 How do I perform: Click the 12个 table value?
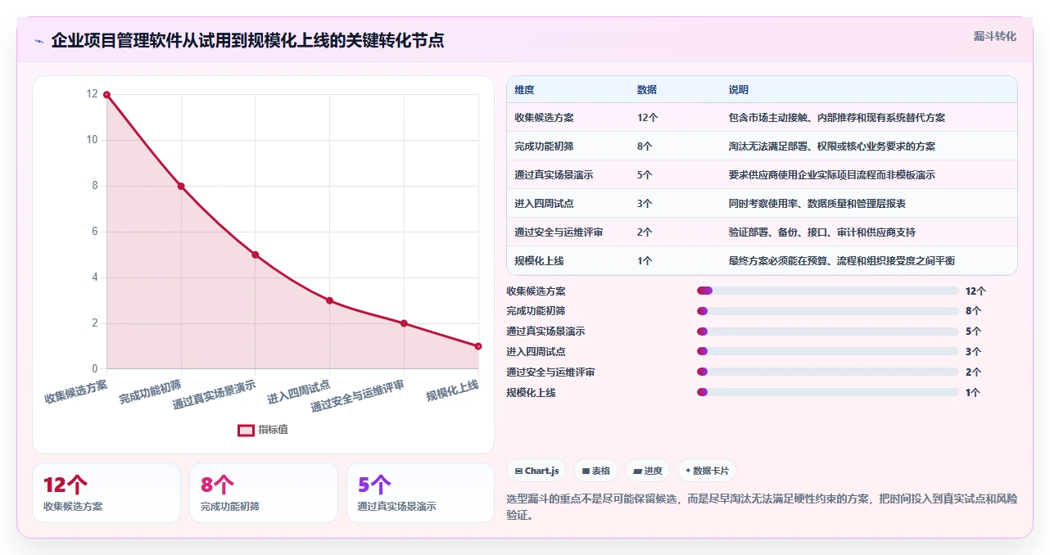click(647, 118)
